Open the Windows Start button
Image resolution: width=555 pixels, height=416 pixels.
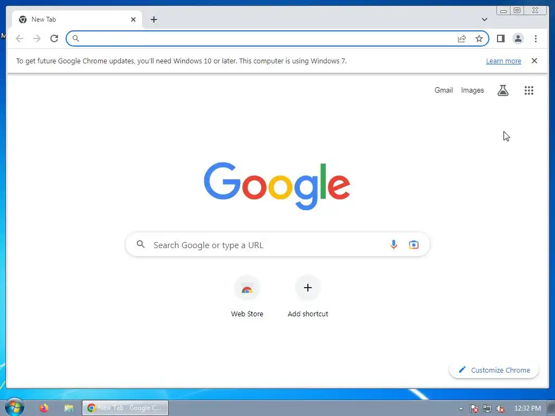click(x=14, y=407)
